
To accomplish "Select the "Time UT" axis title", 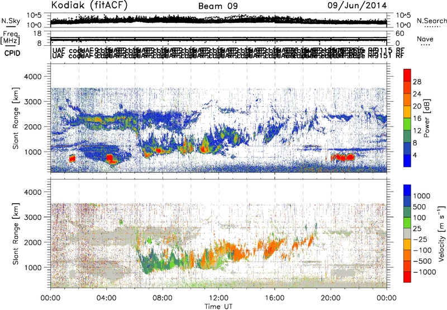I will 218,307.
